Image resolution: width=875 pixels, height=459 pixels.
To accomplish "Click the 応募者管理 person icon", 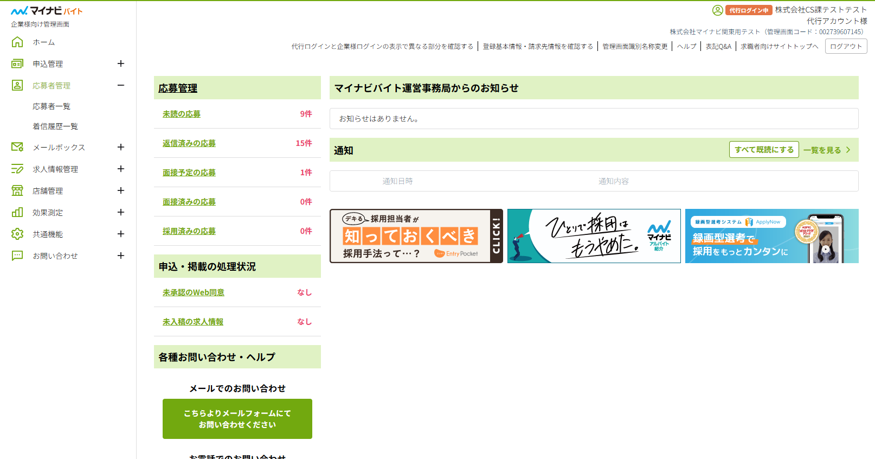I will [x=17, y=85].
